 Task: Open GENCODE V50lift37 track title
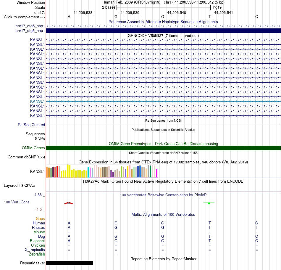163,36
